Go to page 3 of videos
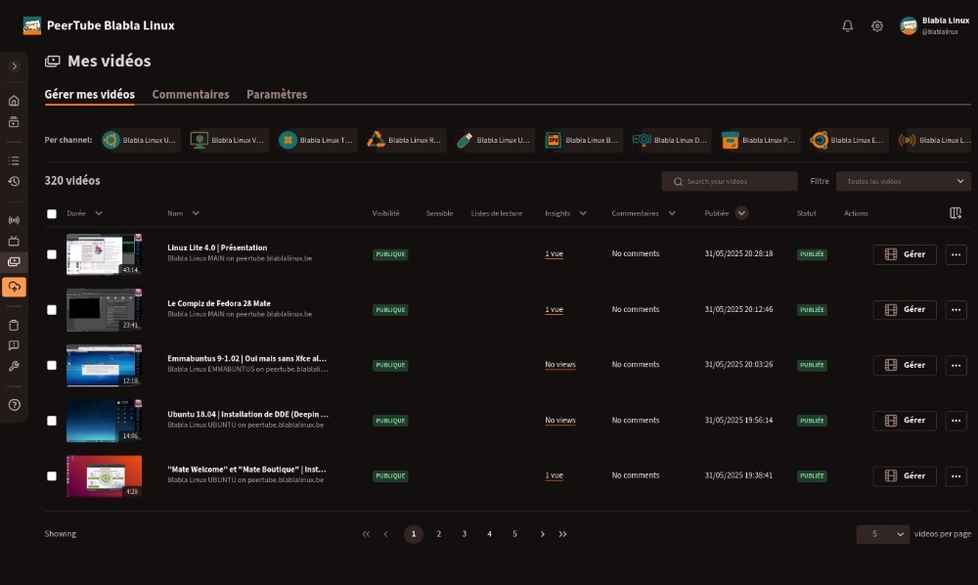 tap(465, 534)
